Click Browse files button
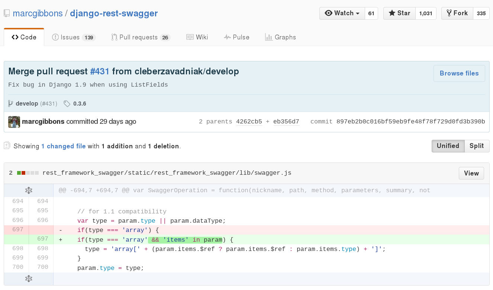This screenshot has width=493, height=290. [459, 73]
